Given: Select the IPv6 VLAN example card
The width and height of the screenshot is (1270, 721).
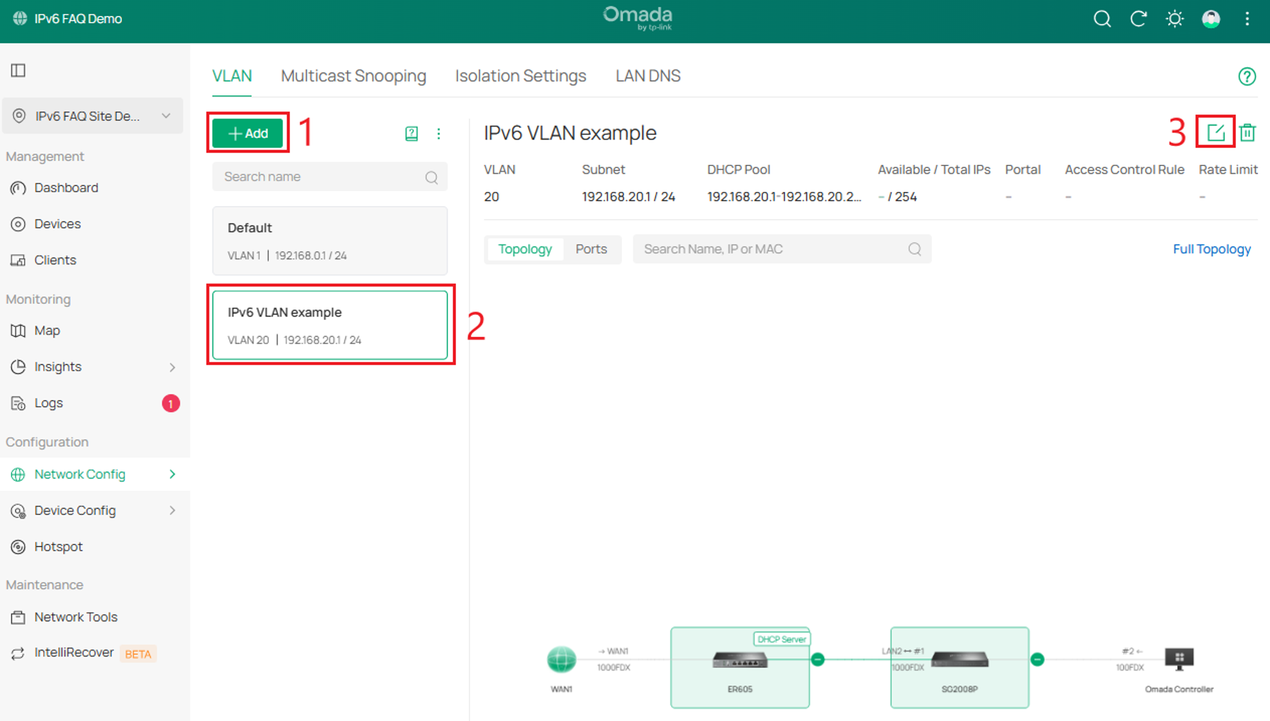Looking at the screenshot, I should pos(330,325).
